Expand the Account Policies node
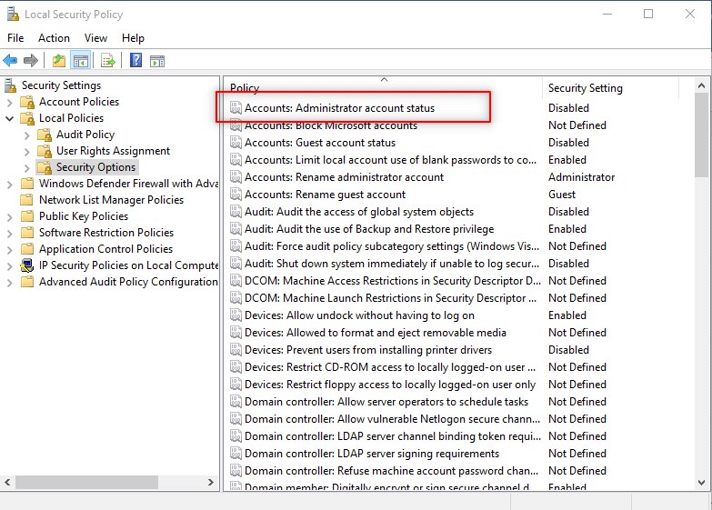 tap(9, 103)
